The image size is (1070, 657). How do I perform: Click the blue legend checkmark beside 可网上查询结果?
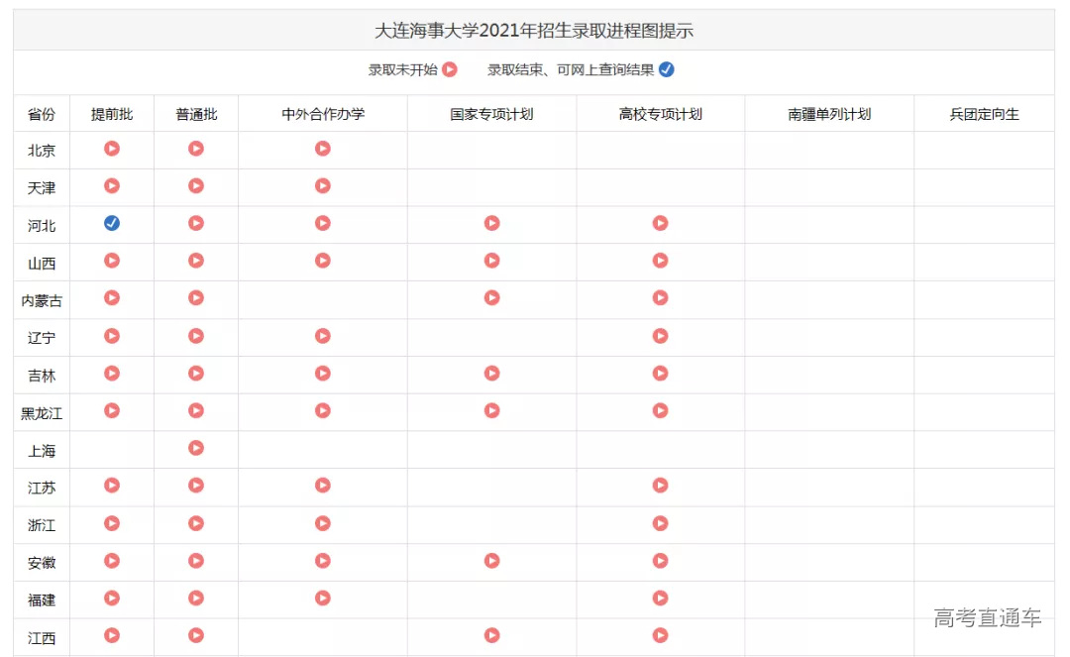(667, 69)
